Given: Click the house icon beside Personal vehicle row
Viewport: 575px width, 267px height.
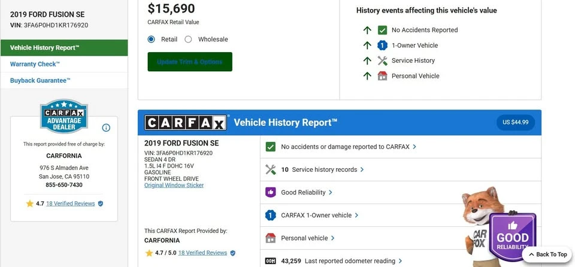Looking at the screenshot, I should click(x=270, y=238).
